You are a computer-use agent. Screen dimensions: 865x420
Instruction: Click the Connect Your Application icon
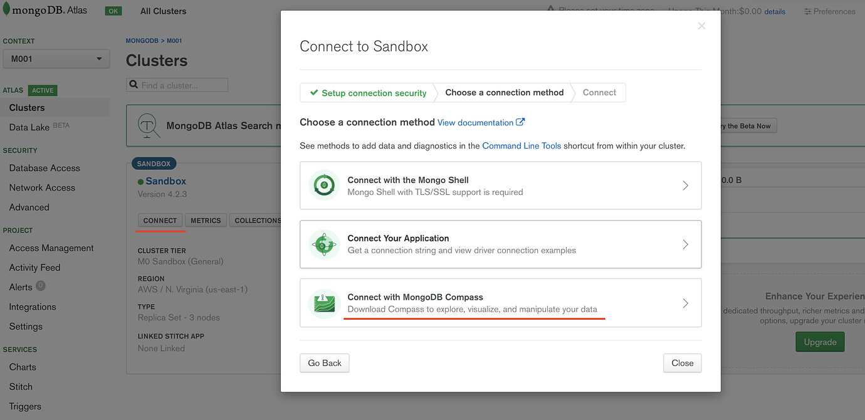point(324,244)
